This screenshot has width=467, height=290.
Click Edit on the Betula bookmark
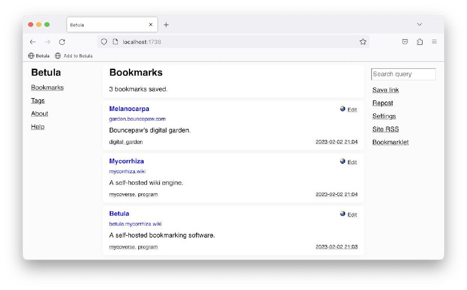coord(352,215)
